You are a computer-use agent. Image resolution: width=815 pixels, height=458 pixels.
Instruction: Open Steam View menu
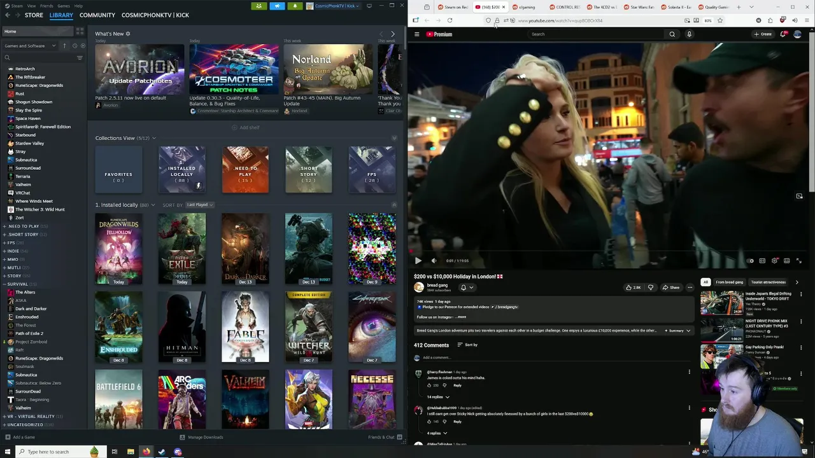[x=31, y=6]
